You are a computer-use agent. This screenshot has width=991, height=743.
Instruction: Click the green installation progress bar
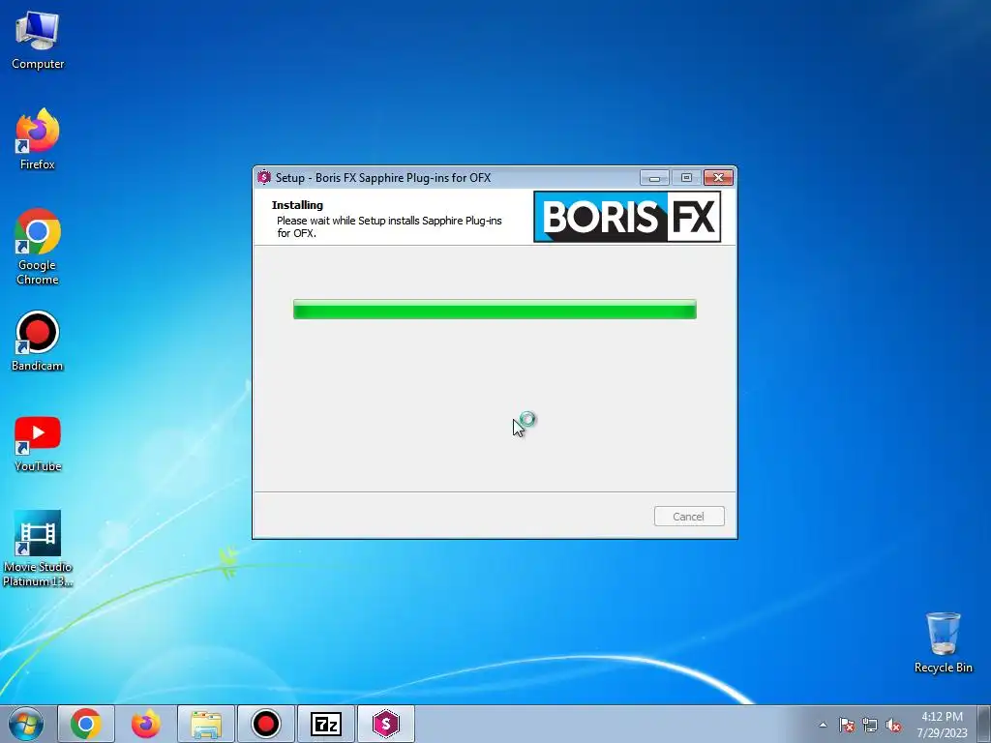click(495, 310)
